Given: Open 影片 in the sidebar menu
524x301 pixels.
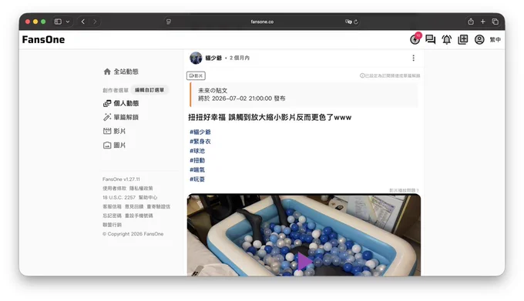Looking at the screenshot, I should tap(119, 131).
